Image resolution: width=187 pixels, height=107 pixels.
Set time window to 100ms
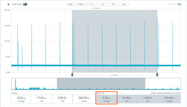point(81,4)
